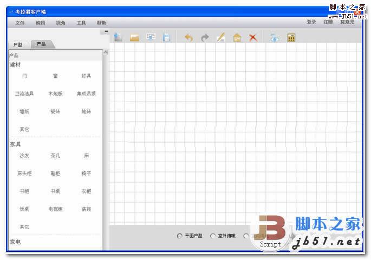Choose 其它 under 家具
371x260 pixels.
[24, 227]
